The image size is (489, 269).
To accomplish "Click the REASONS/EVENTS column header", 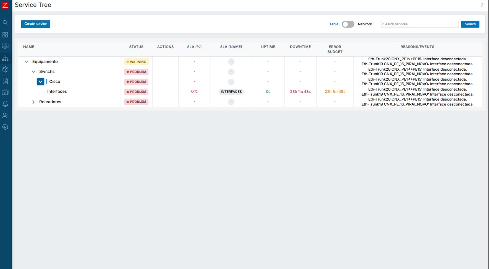I will tap(417, 47).
